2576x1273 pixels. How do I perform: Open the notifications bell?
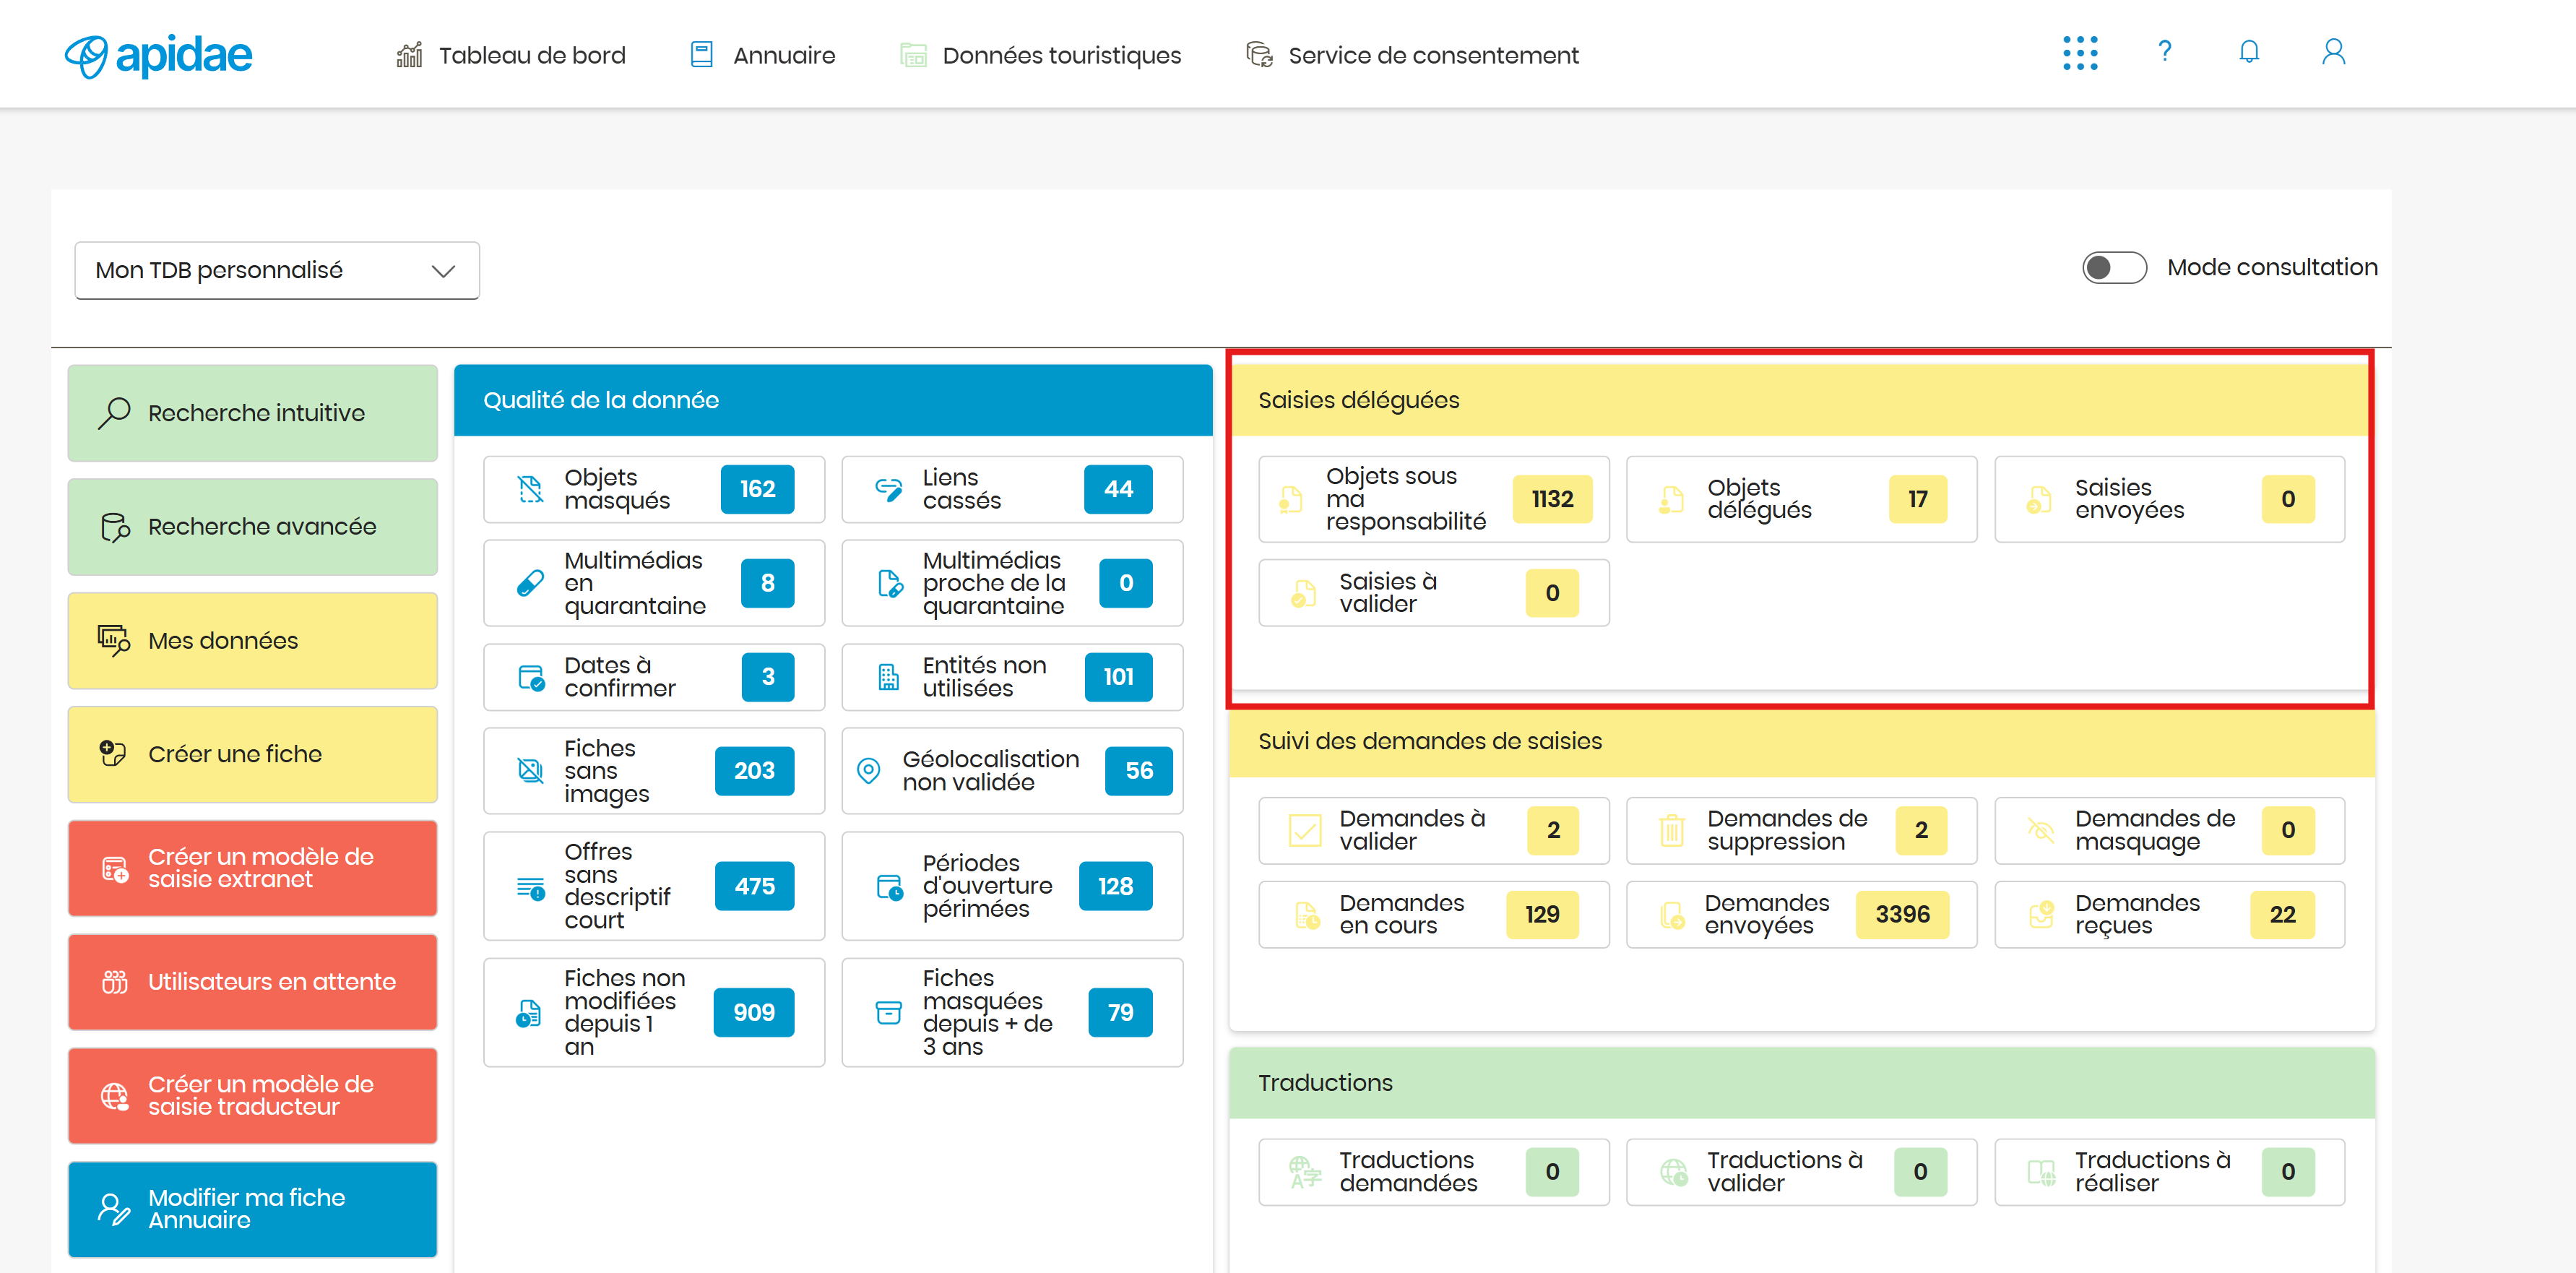2249,52
